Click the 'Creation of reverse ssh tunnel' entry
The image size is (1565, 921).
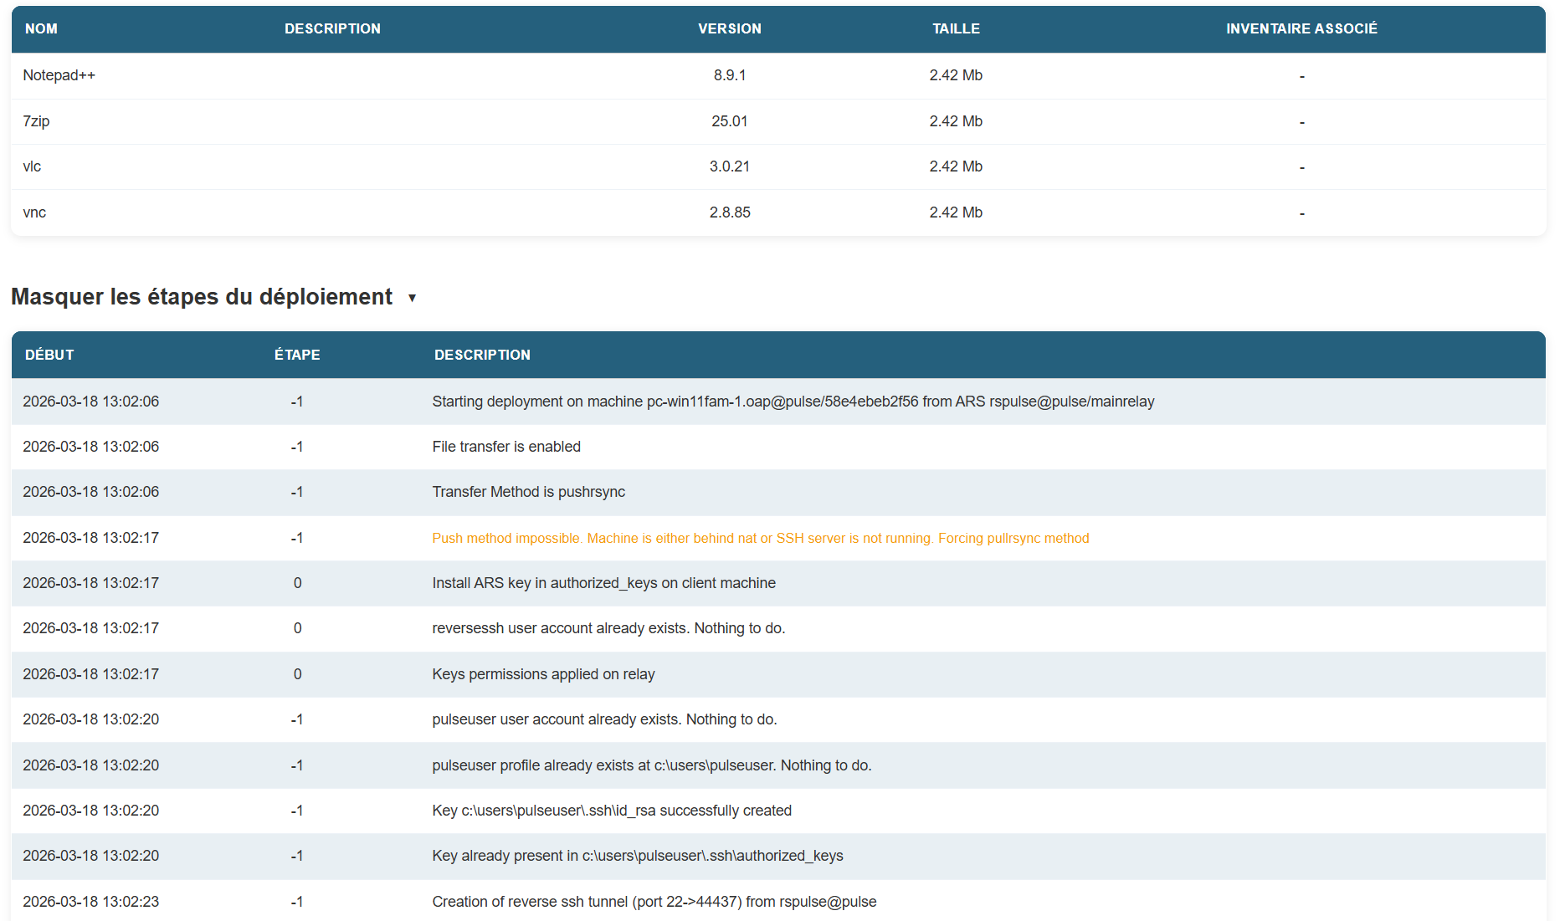654,902
